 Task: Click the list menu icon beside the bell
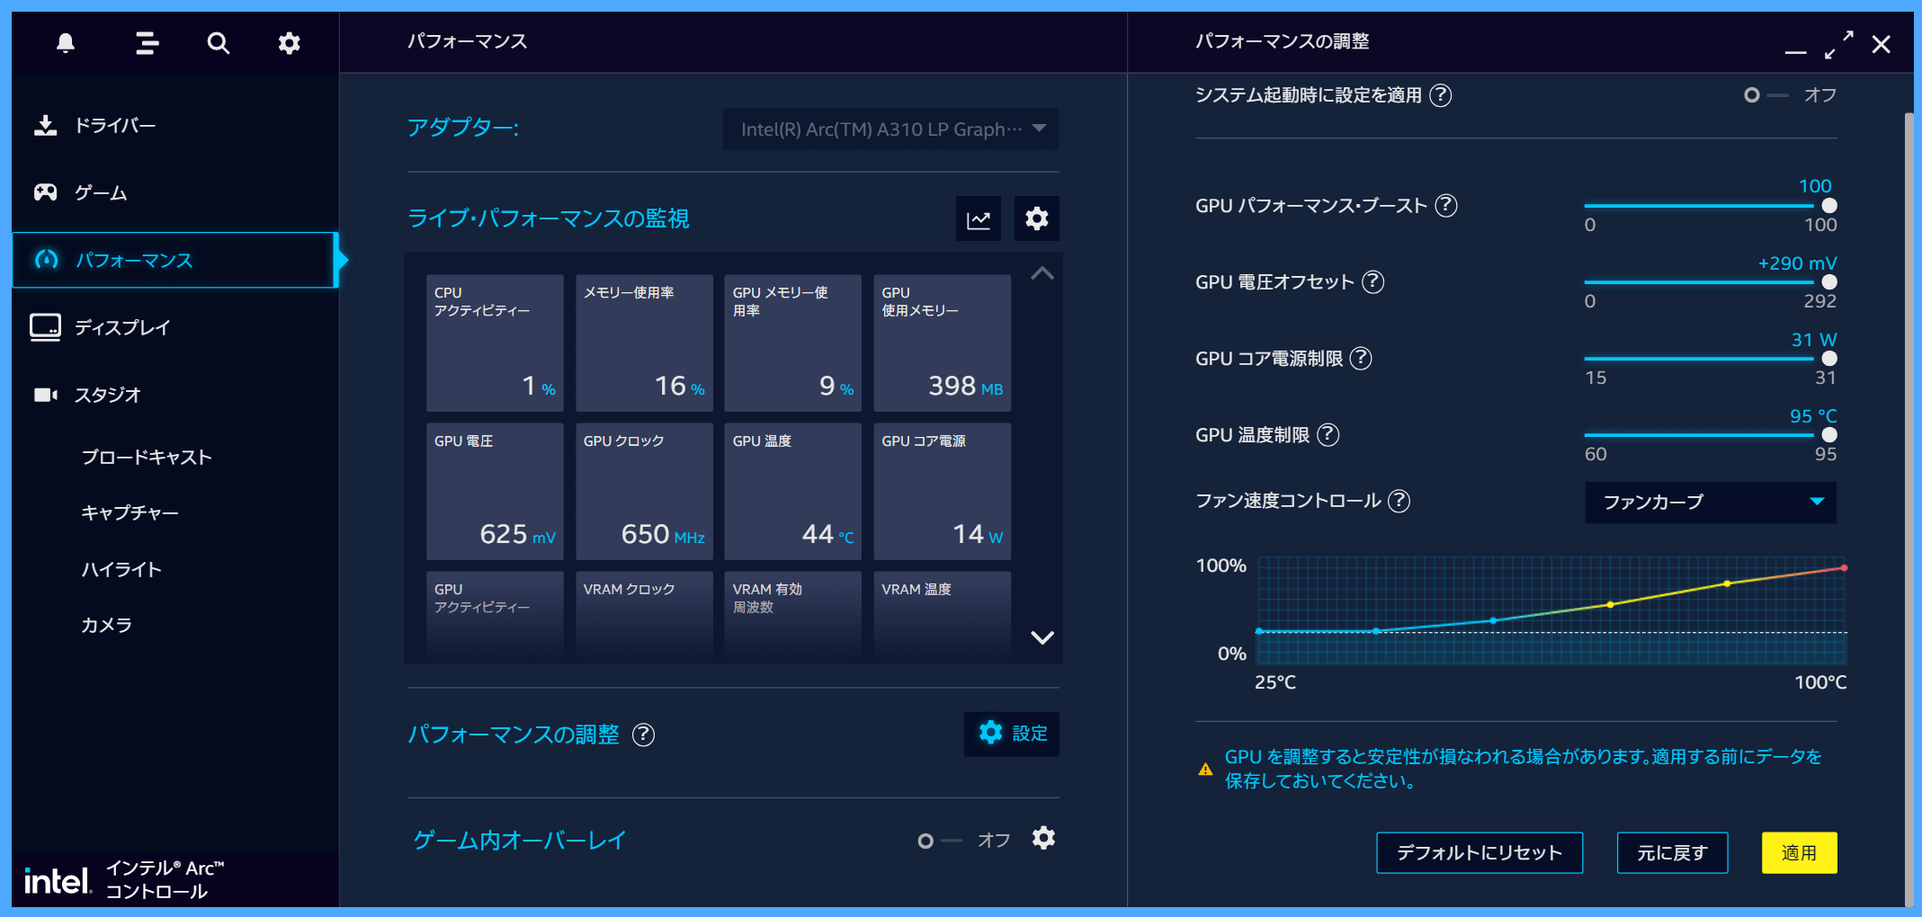[x=147, y=43]
